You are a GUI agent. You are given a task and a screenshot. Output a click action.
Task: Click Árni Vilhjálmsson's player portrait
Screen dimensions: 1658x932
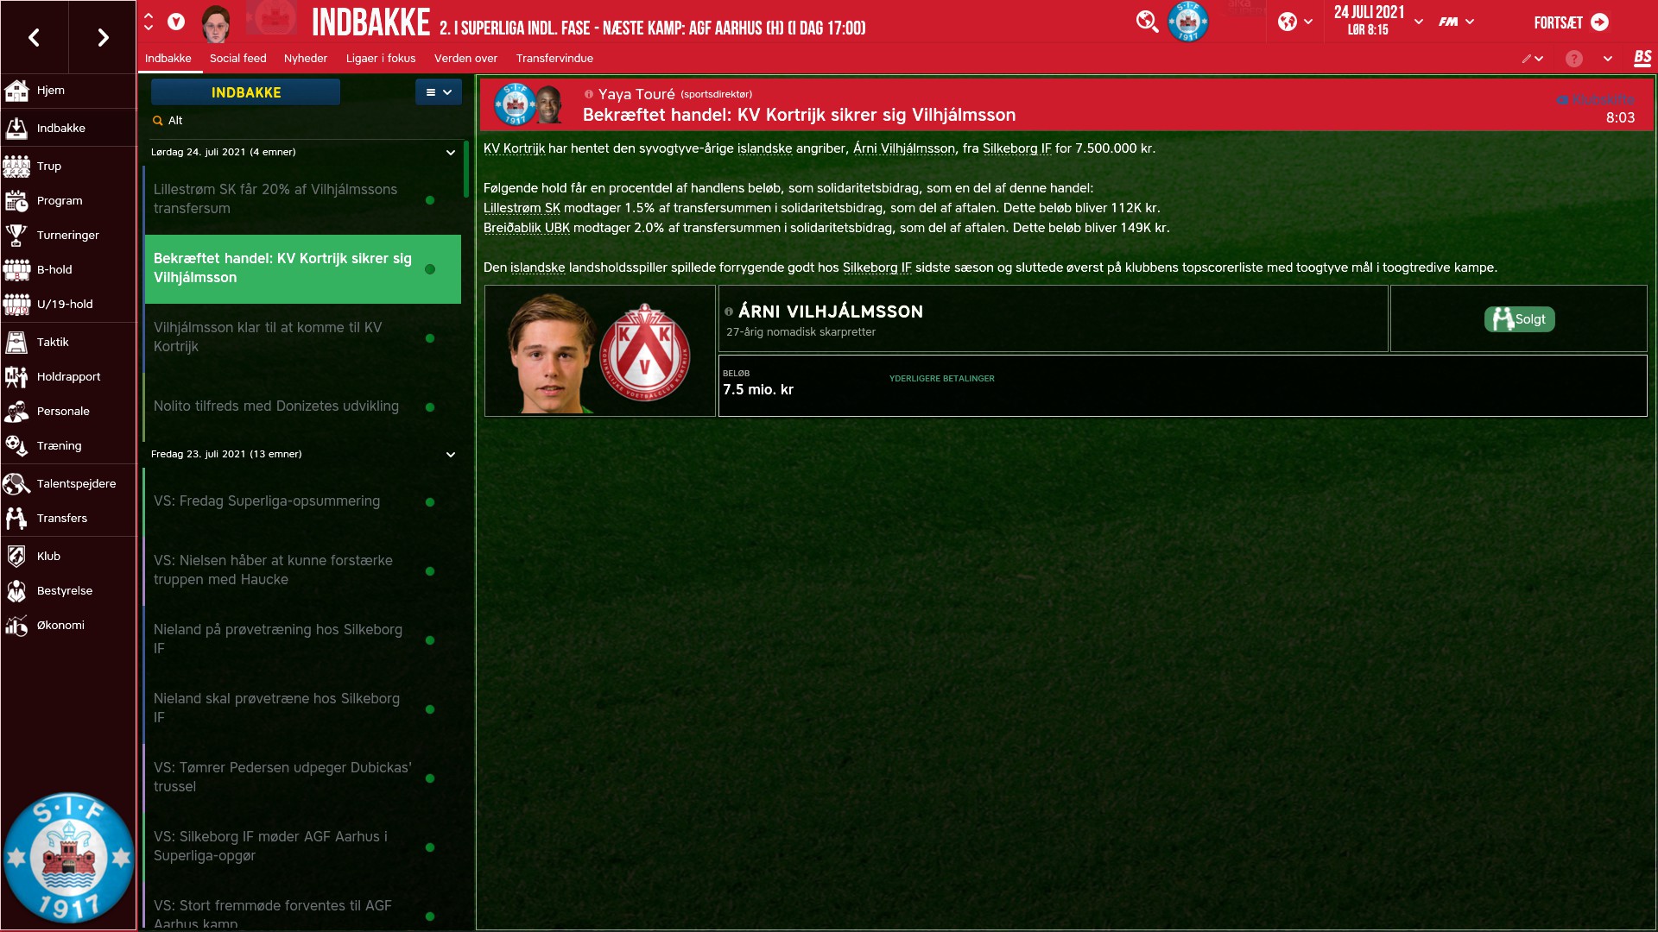coord(552,351)
